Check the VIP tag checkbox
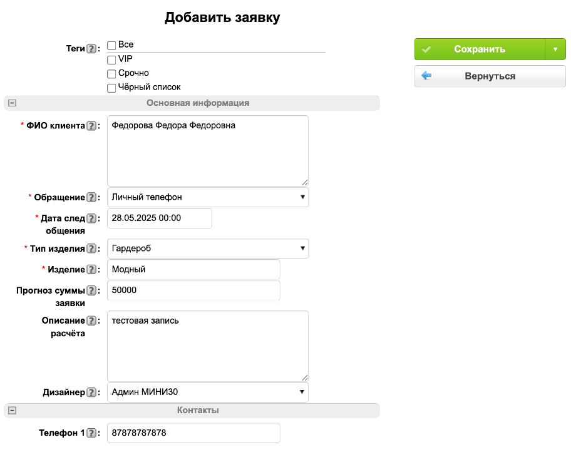The image size is (571, 467). pos(111,60)
